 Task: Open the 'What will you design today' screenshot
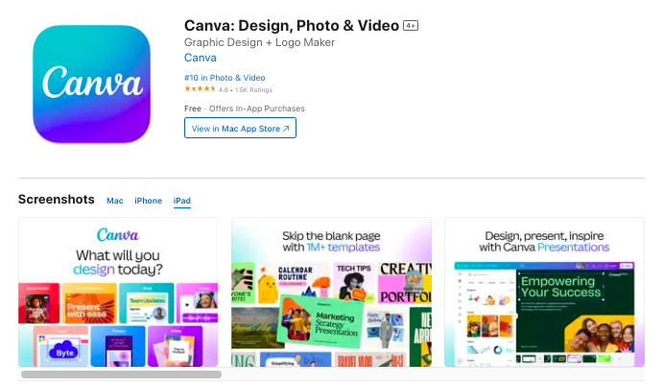pyautogui.click(x=118, y=292)
